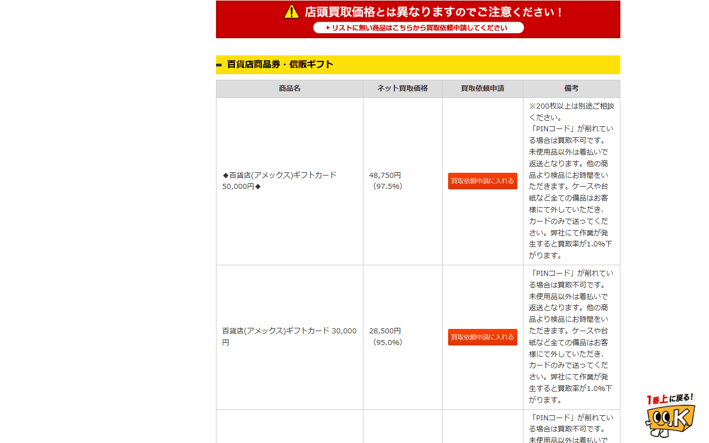This screenshot has width=709, height=443.
Task: Click the ※200枚以上 remarks for 50,000円 card
Action: tap(572, 181)
